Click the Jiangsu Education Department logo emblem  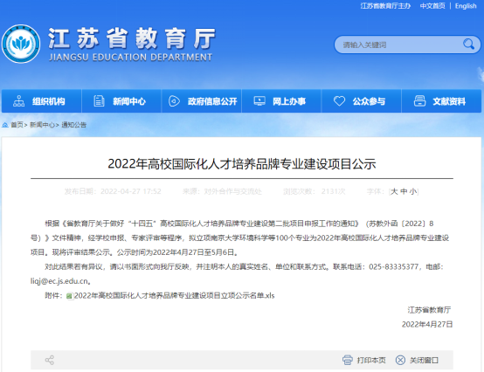pos(21,45)
